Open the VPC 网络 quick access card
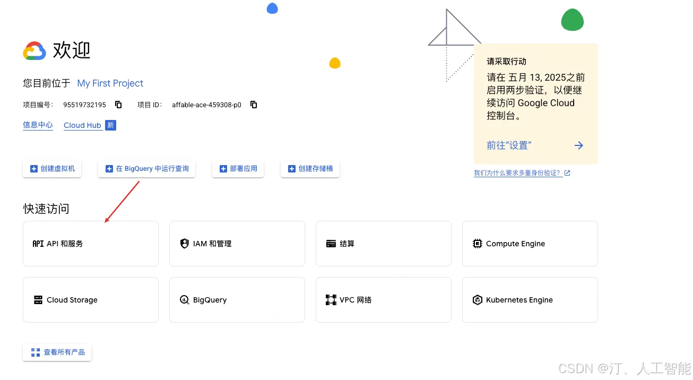 (384, 300)
